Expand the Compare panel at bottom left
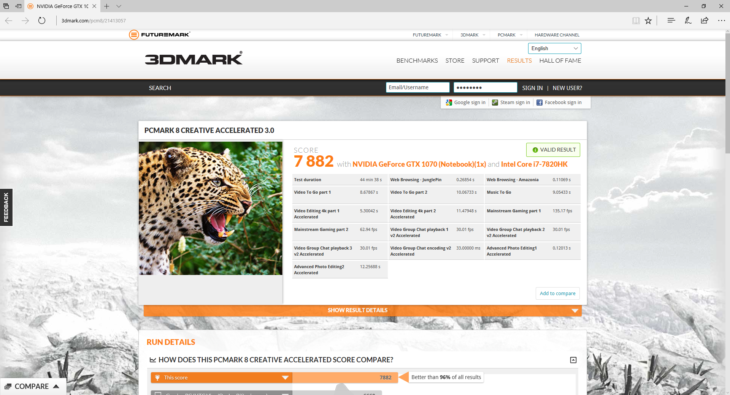This screenshot has height=395, width=730. coord(33,386)
